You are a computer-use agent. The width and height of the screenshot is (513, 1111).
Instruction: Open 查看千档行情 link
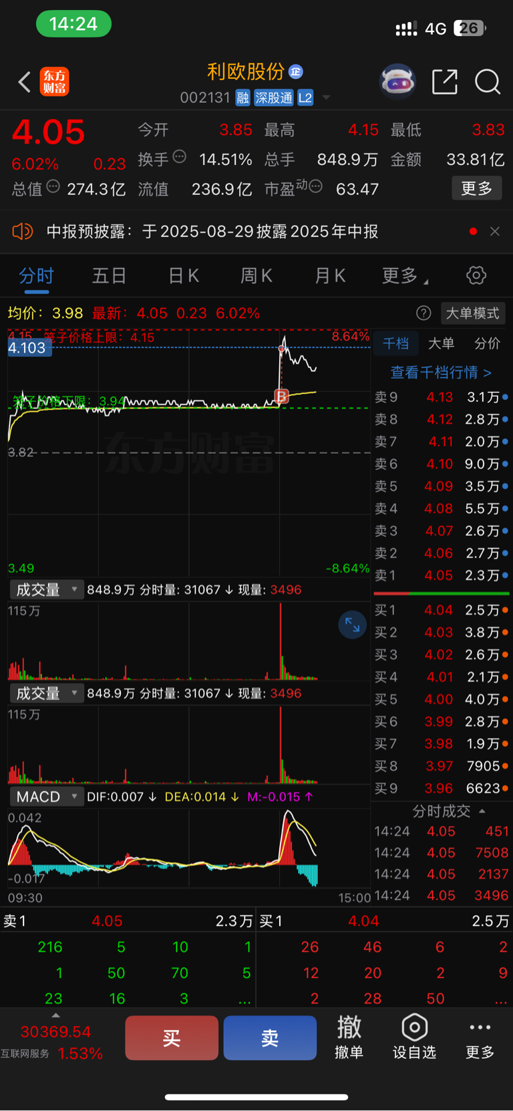click(441, 372)
